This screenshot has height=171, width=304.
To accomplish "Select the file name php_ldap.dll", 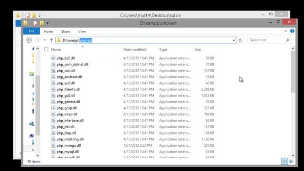I will (x=66, y=133).
